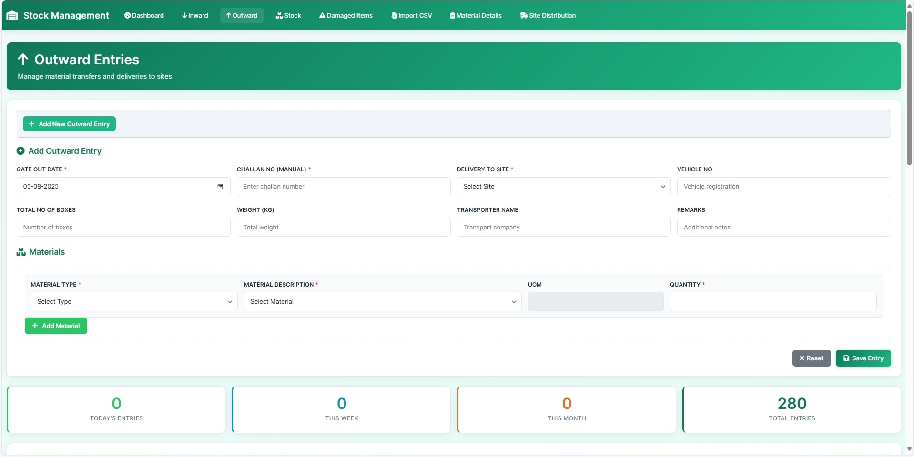This screenshot has width=914, height=457.
Task: Click the Add Outward Entry plus-circle icon
Action: coord(20,151)
